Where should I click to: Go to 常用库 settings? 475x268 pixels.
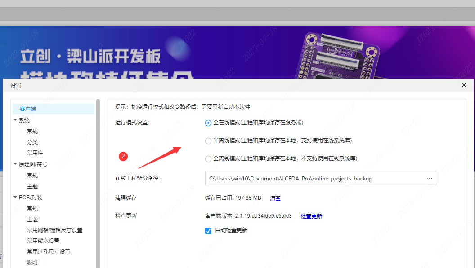[35, 153]
